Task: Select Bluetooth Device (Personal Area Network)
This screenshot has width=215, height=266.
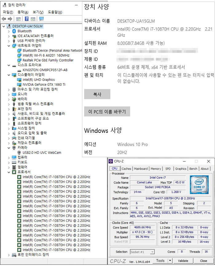Action: (x=52, y=51)
